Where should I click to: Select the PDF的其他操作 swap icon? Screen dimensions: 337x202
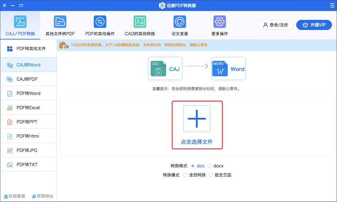pyautogui.click(x=100, y=21)
